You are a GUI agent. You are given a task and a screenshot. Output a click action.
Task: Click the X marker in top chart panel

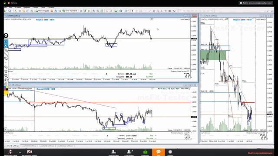106,74
